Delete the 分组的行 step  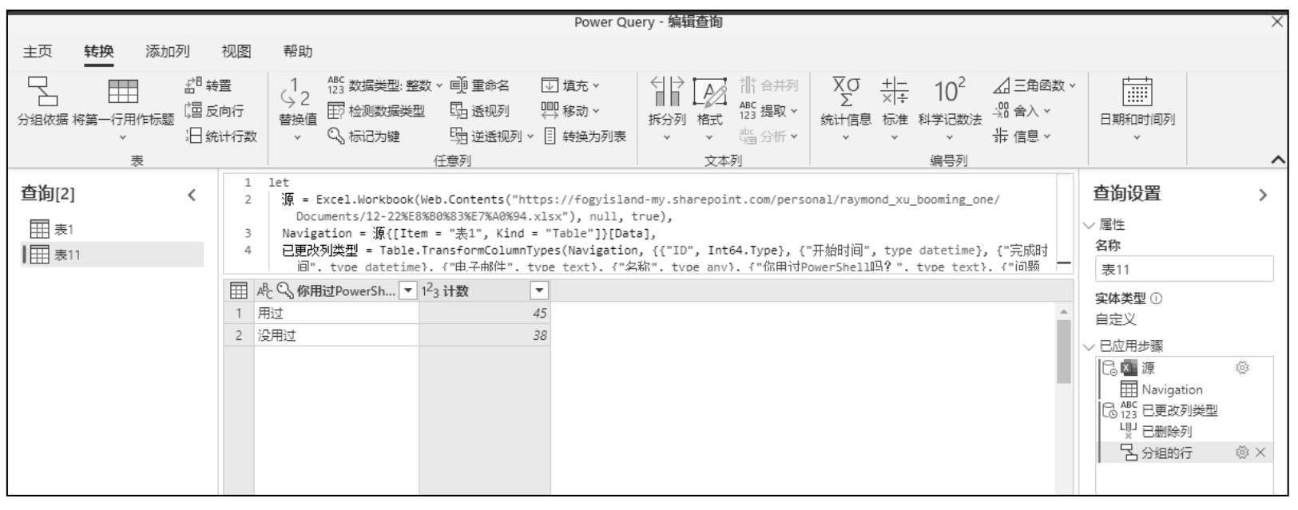coord(1260,453)
